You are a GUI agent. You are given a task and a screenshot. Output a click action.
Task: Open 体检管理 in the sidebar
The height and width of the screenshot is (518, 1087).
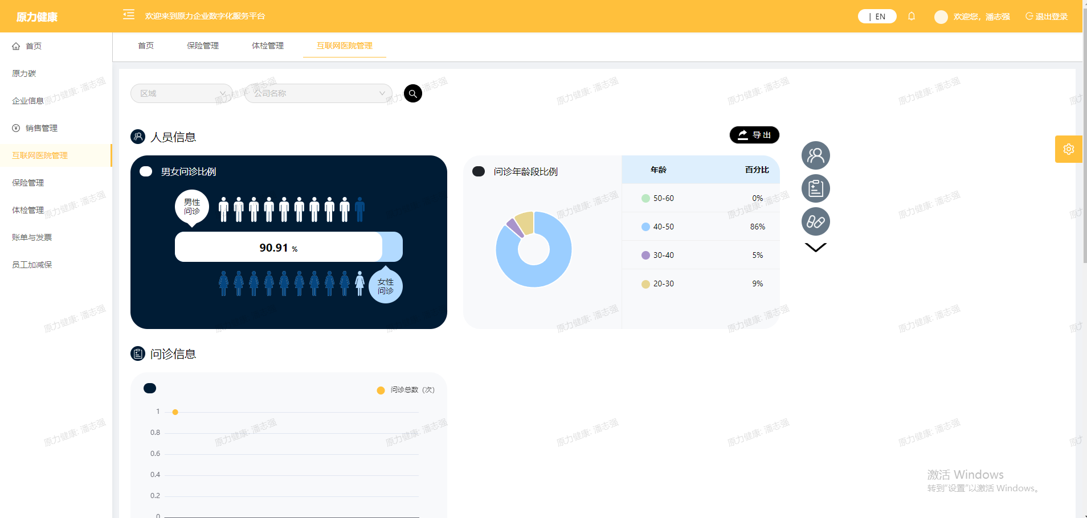coord(56,210)
